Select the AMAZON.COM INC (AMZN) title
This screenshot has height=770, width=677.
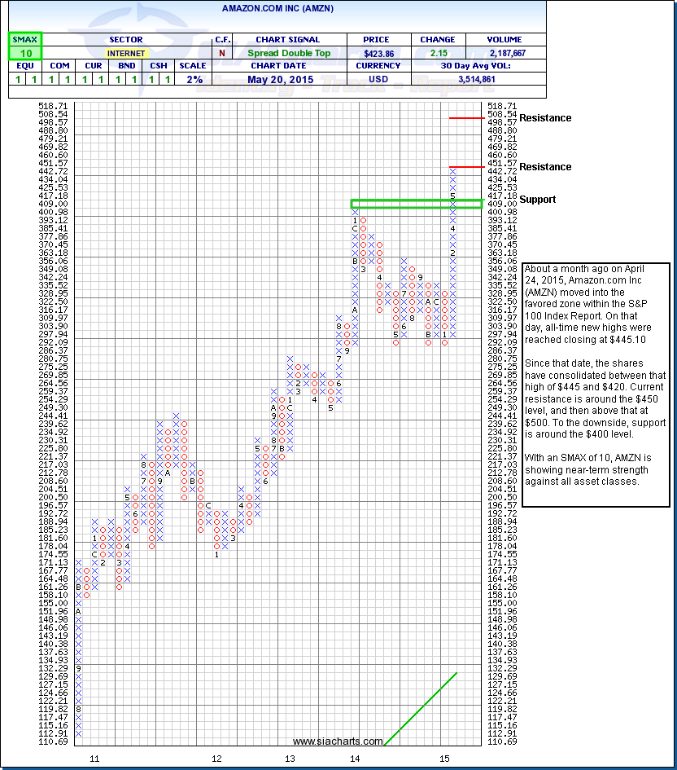277,8
